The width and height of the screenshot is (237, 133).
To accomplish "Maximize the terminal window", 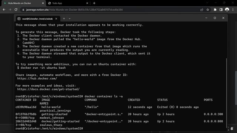I will click(215, 18).
